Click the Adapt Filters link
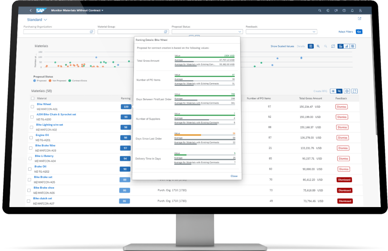The image size is (388, 251). pyautogui.click(x=345, y=32)
